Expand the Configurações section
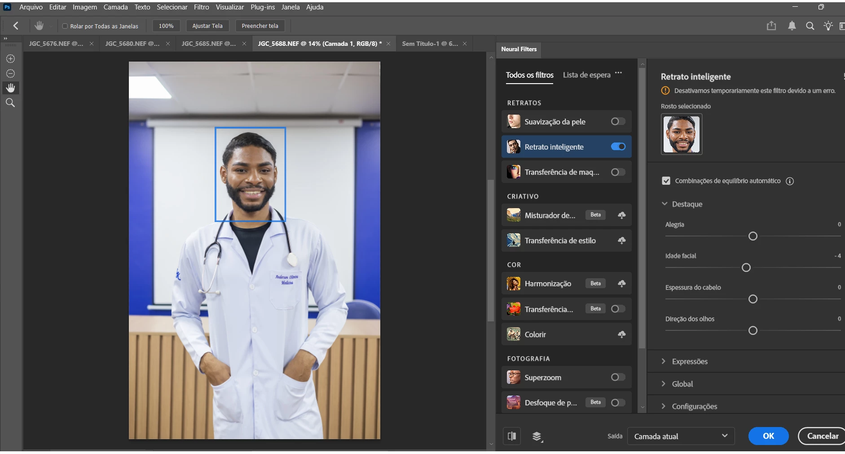This screenshot has height=454, width=845. point(664,406)
